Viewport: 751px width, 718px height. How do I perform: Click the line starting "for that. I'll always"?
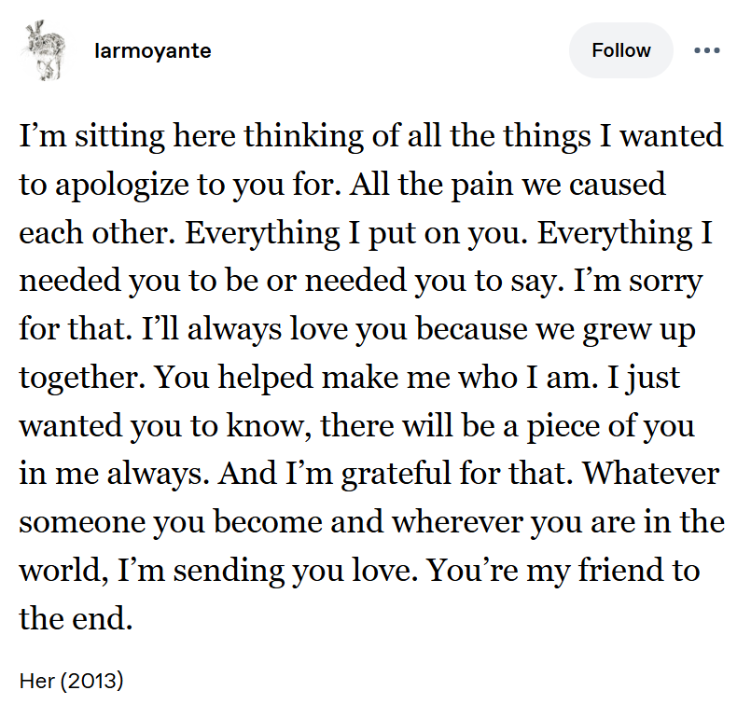click(357, 329)
